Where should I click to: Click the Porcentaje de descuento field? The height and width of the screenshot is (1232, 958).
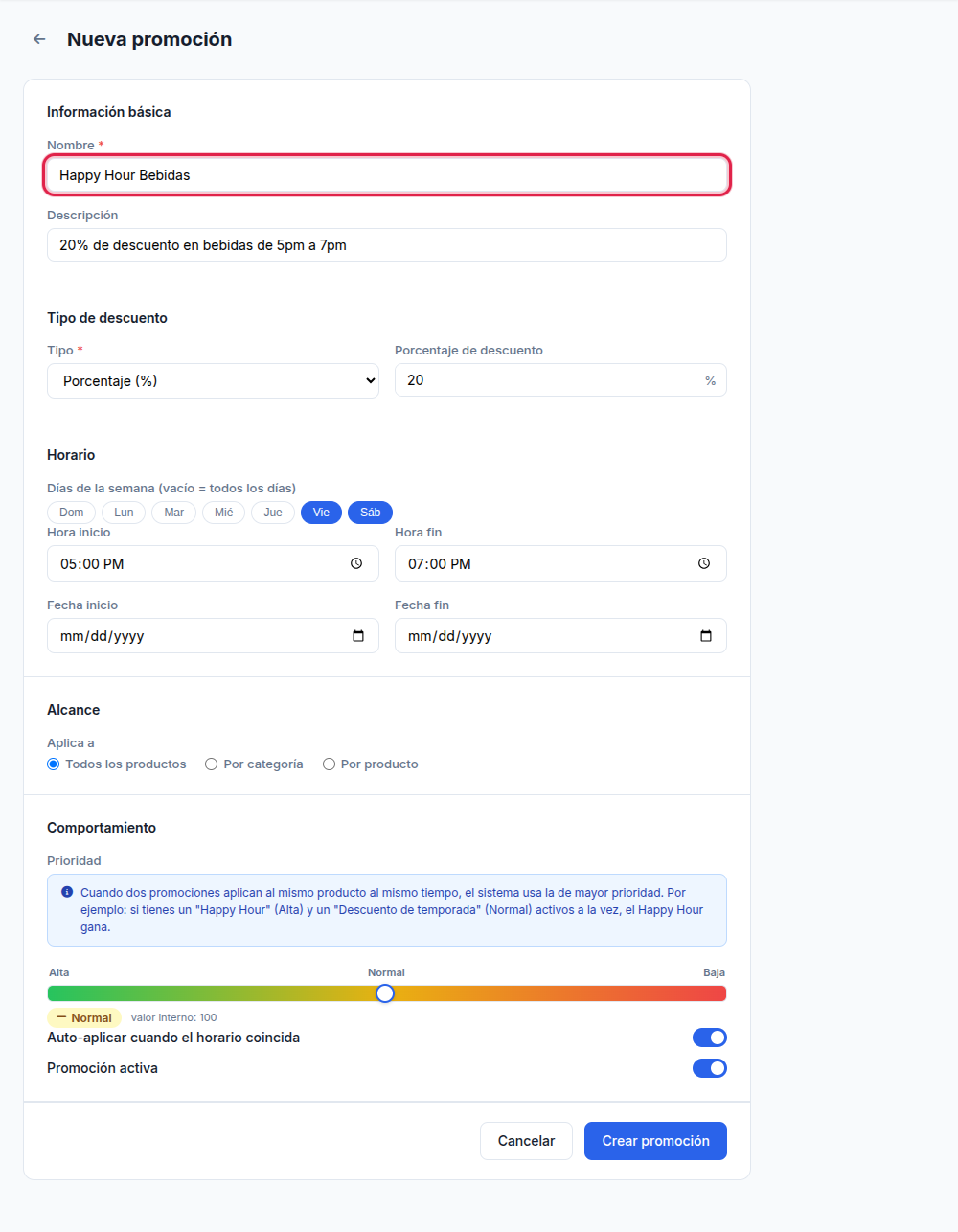click(x=560, y=380)
